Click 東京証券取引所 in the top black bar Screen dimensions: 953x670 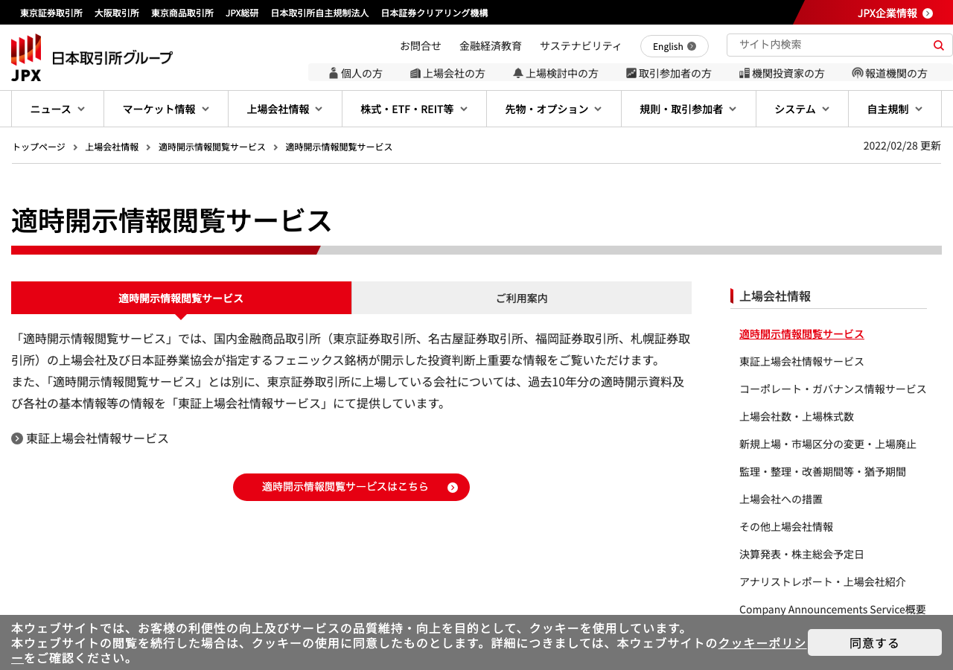coord(51,13)
